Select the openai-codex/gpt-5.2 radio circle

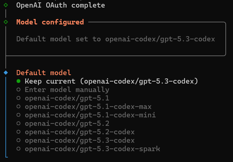18,123
